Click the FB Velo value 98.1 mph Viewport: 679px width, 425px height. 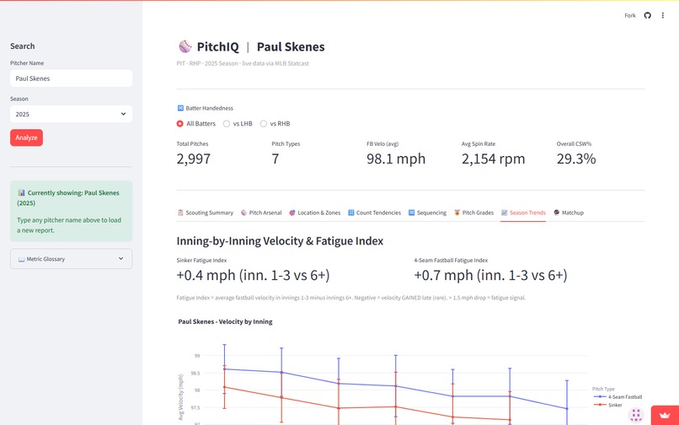[x=396, y=159]
